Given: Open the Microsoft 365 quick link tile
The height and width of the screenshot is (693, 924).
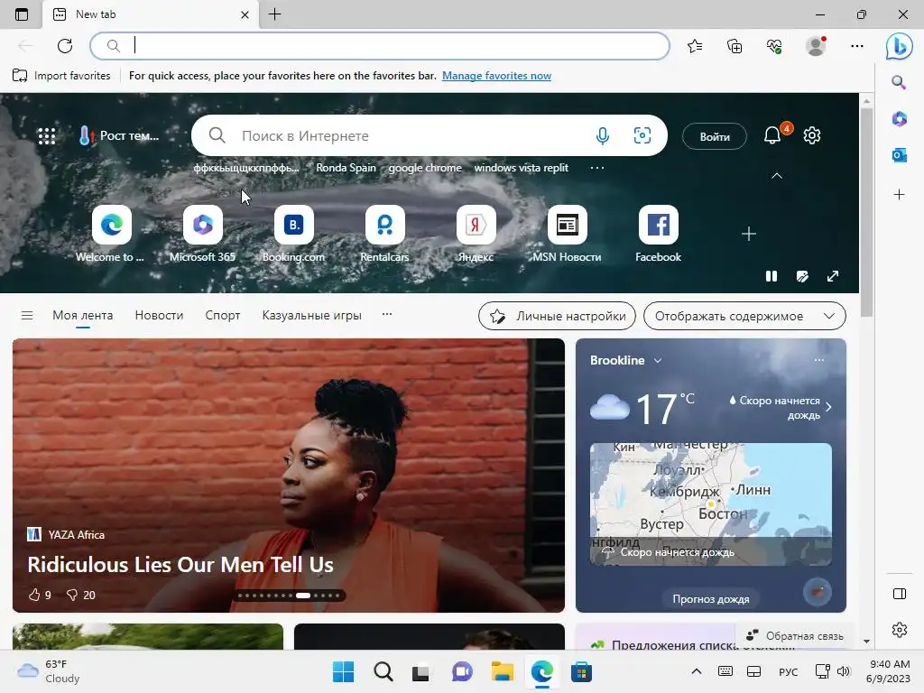Looking at the screenshot, I should pos(203,234).
